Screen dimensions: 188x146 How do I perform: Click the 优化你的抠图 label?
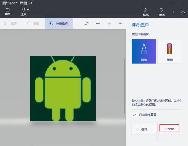[140, 34]
